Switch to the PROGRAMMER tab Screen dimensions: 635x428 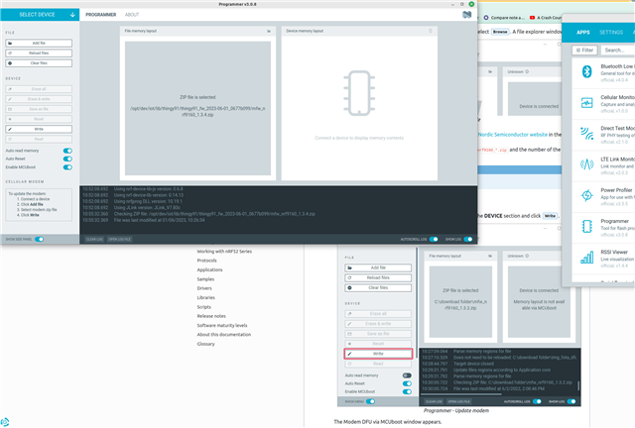click(x=101, y=15)
